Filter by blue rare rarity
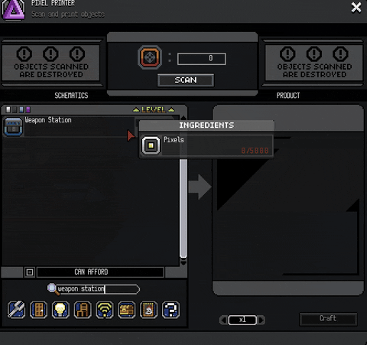 (21, 109)
